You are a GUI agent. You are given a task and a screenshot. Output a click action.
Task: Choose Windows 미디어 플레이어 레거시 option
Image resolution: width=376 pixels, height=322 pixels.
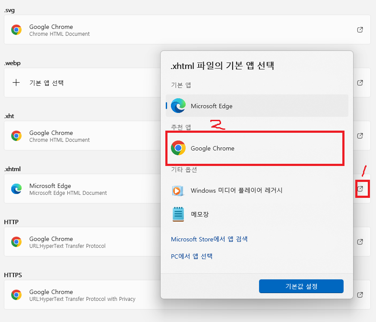257,191
